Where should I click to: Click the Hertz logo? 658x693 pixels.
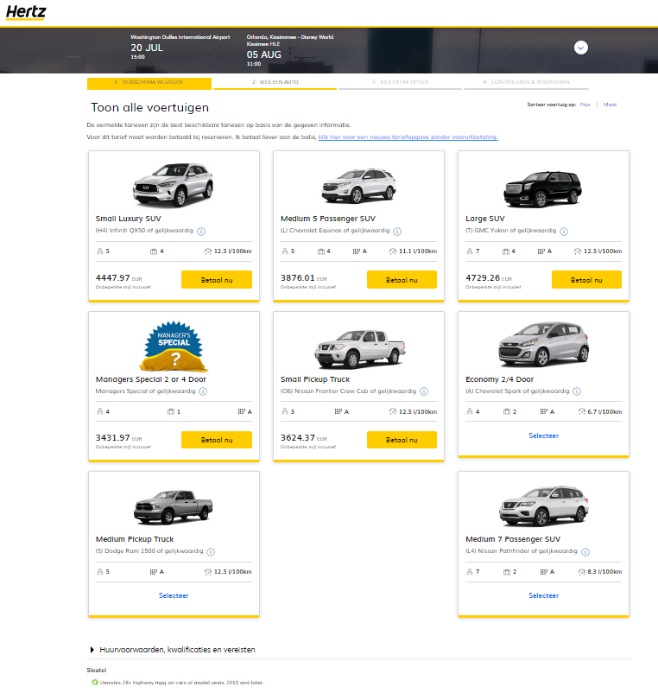[x=26, y=11]
